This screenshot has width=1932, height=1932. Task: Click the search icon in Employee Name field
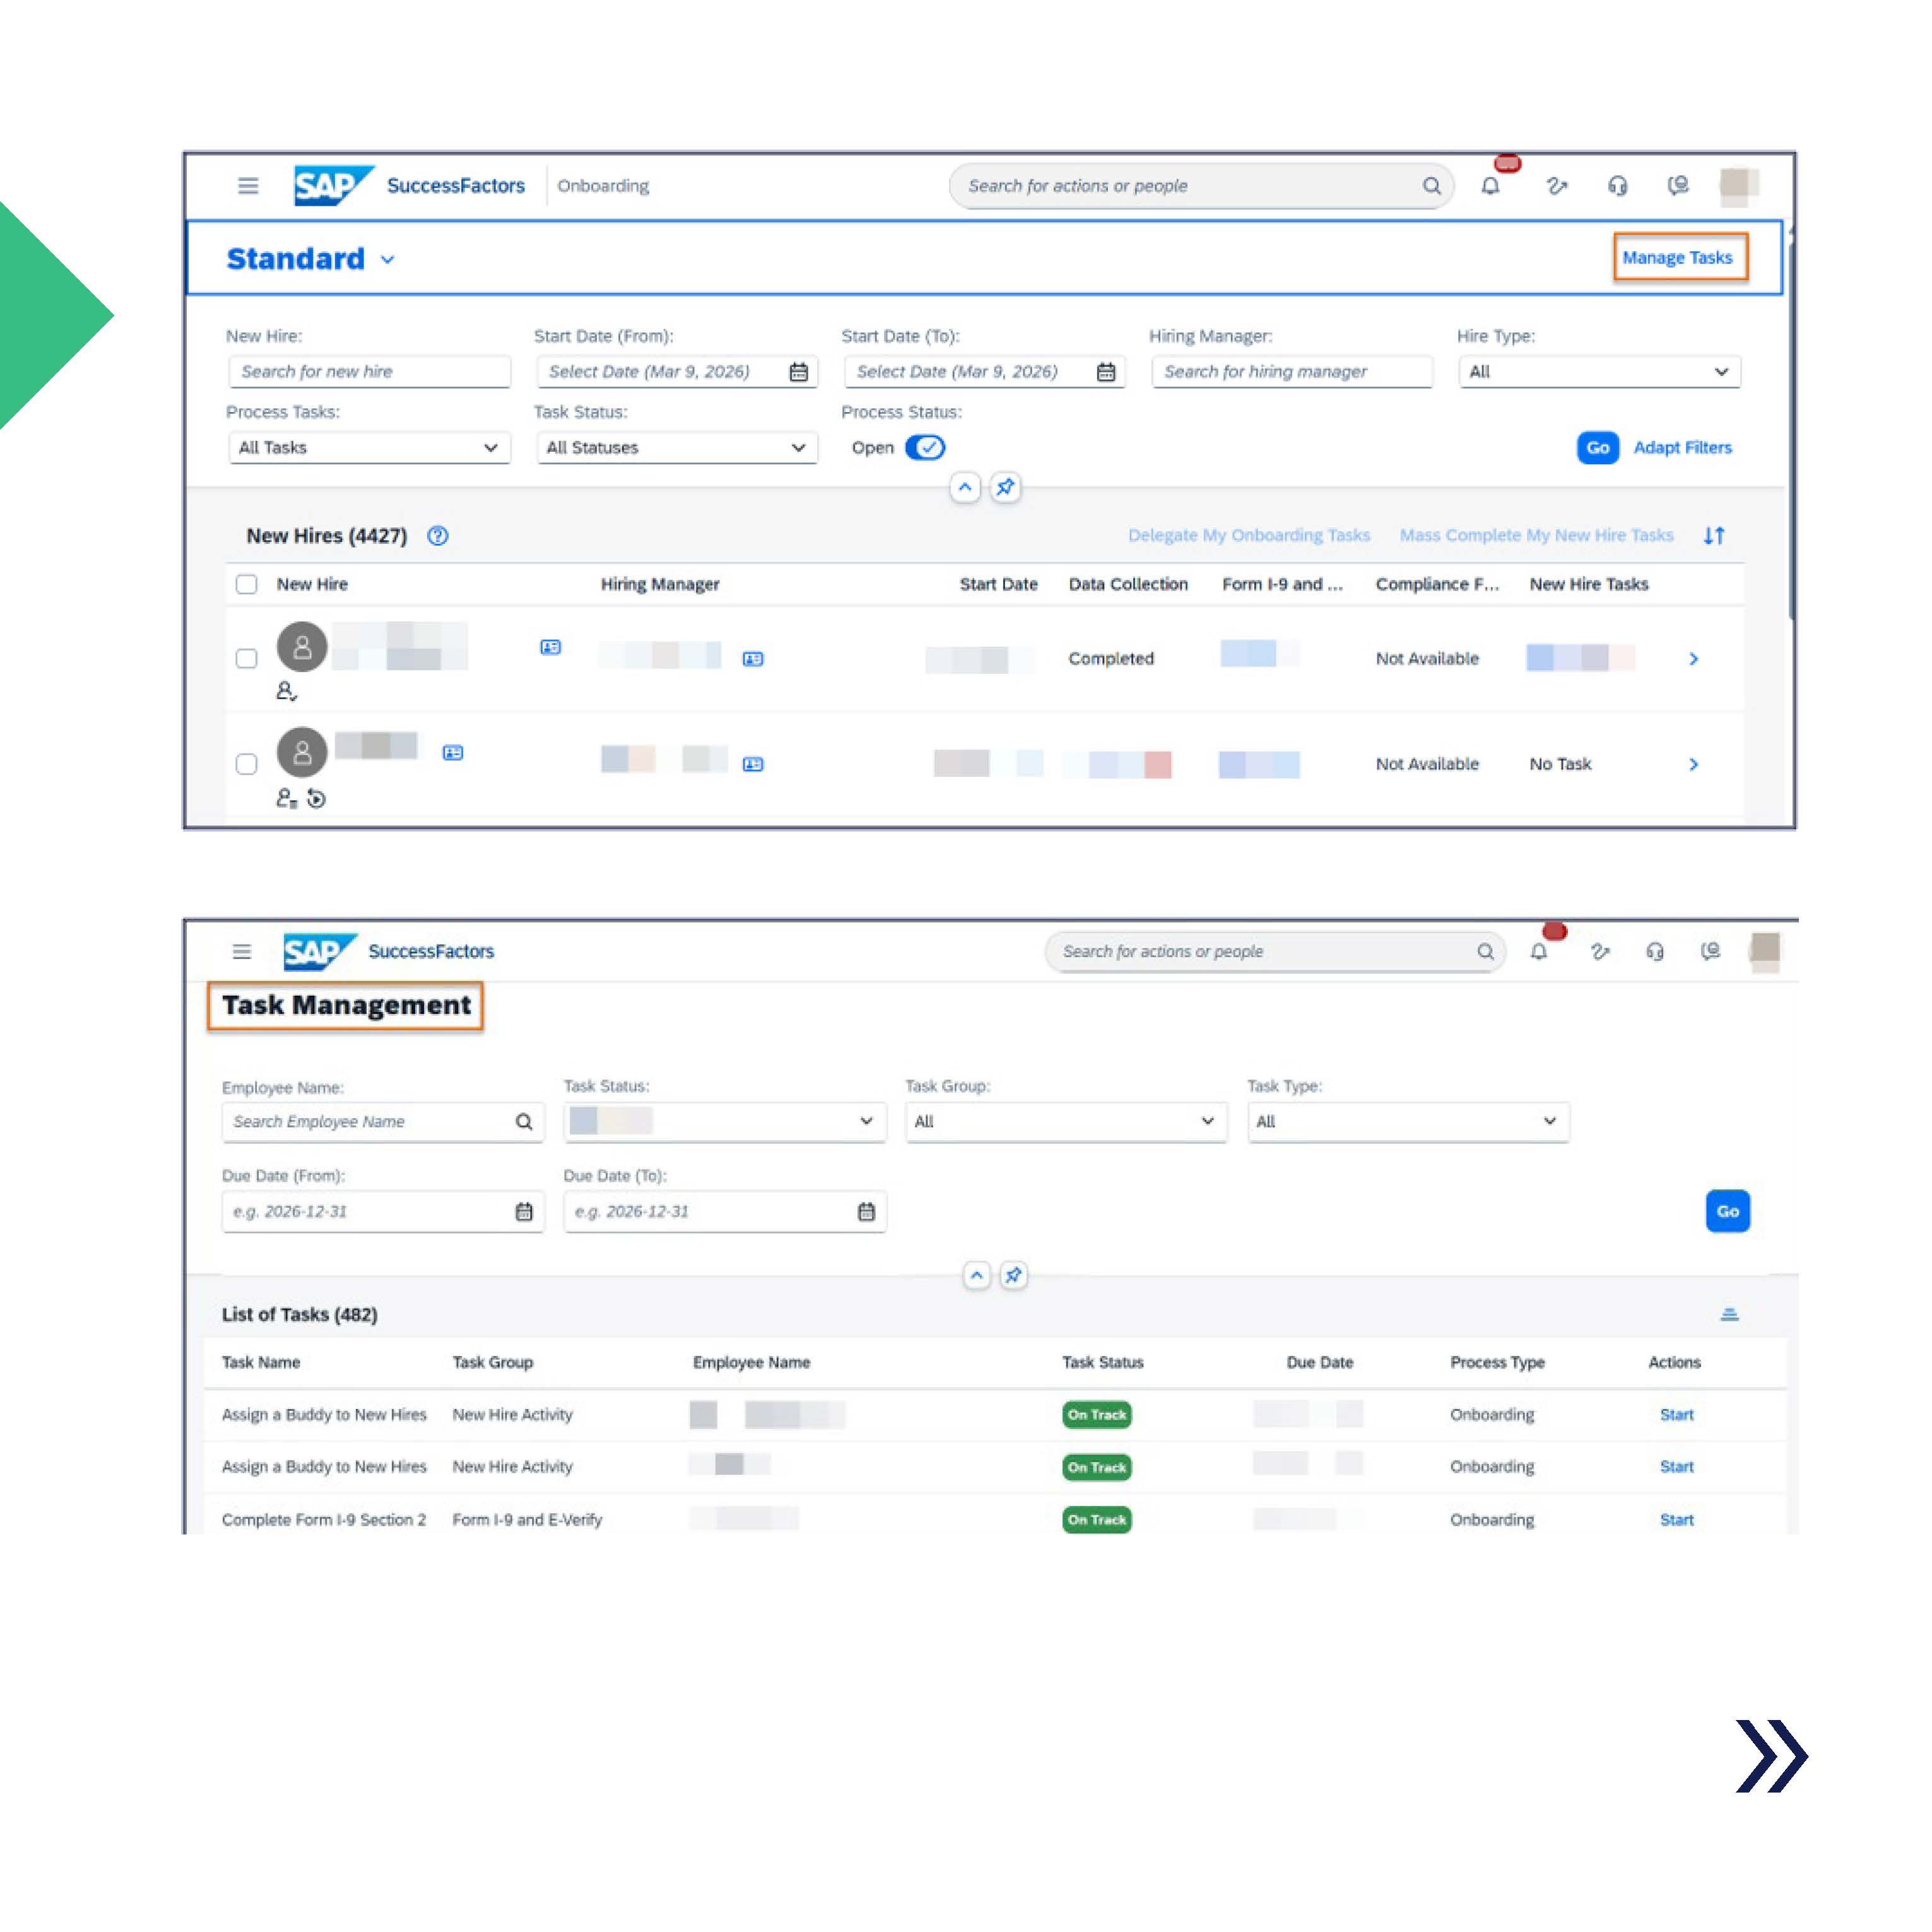coord(523,1121)
